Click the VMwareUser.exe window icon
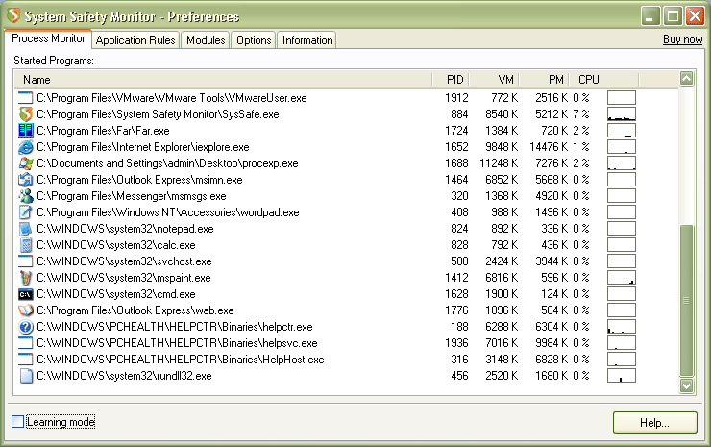The width and height of the screenshot is (711, 447). click(x=25, y=97)
